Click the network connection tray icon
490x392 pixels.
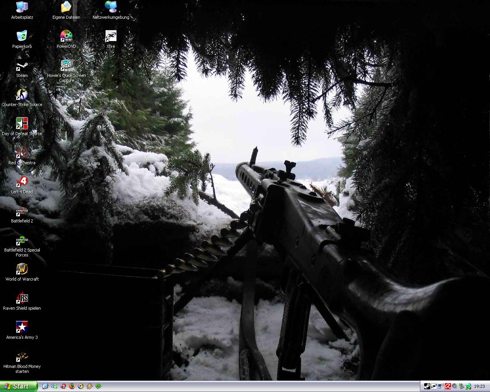click(441, 386)
